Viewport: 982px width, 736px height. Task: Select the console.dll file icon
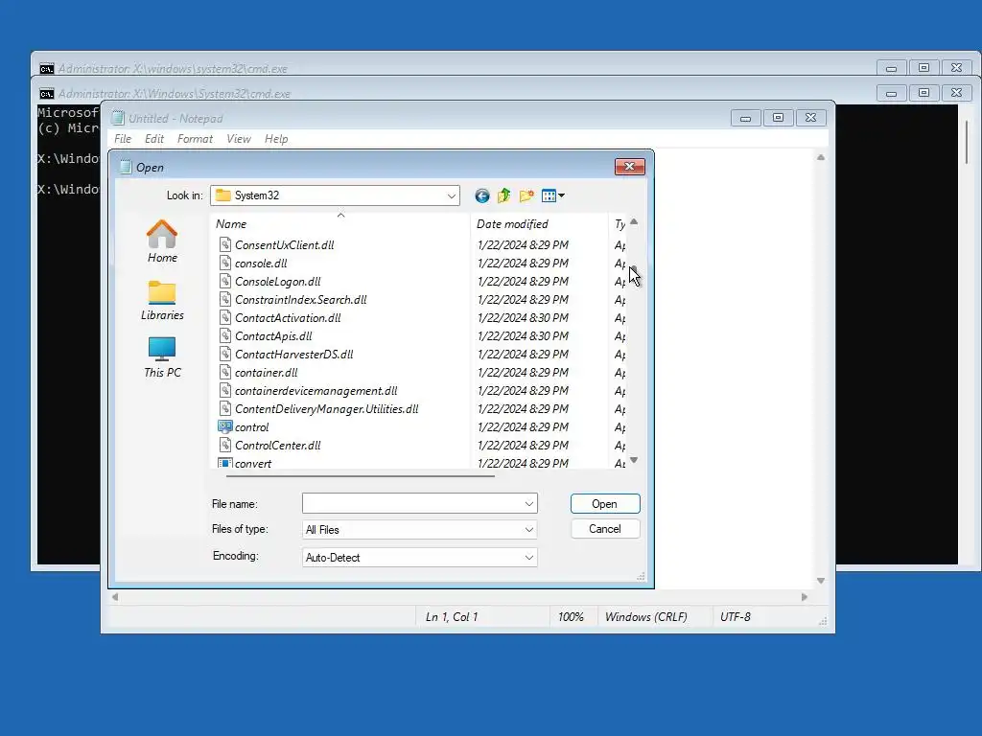(224, 263)
